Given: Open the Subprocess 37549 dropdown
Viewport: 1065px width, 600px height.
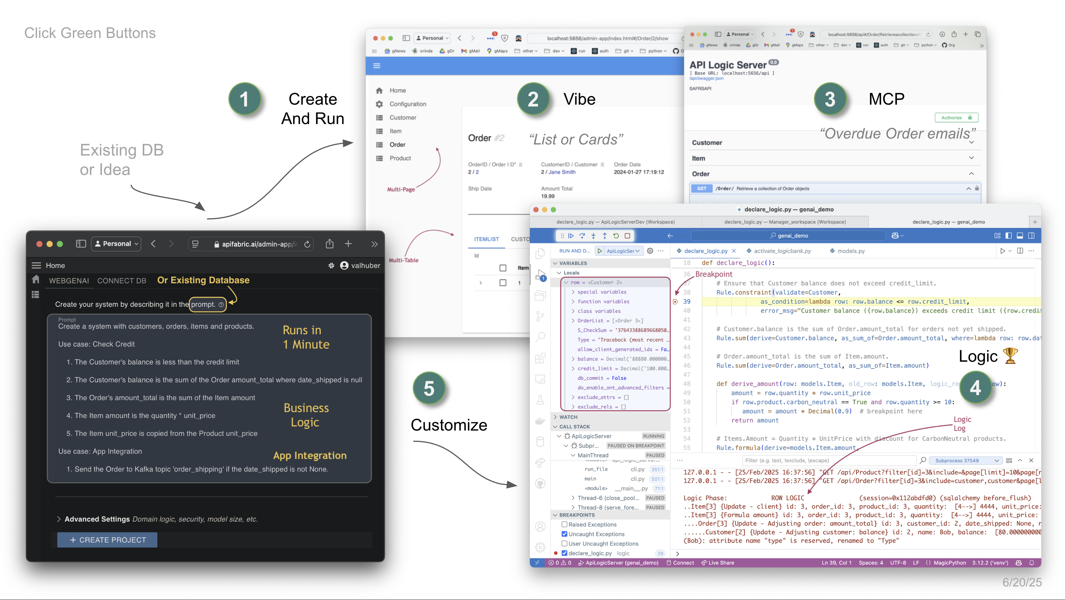Looking at the screenshot, I should coord(965,460).
